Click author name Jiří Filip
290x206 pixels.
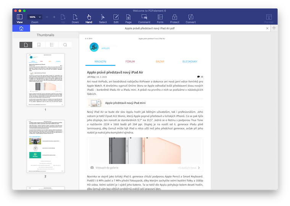pyautogui.click(x=91, y=77)
